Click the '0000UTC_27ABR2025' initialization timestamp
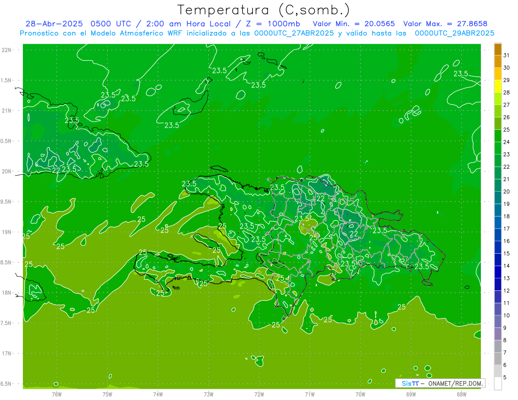Viewport: 518px width, 400px height. pyautogui.click(x=295, y=33)
